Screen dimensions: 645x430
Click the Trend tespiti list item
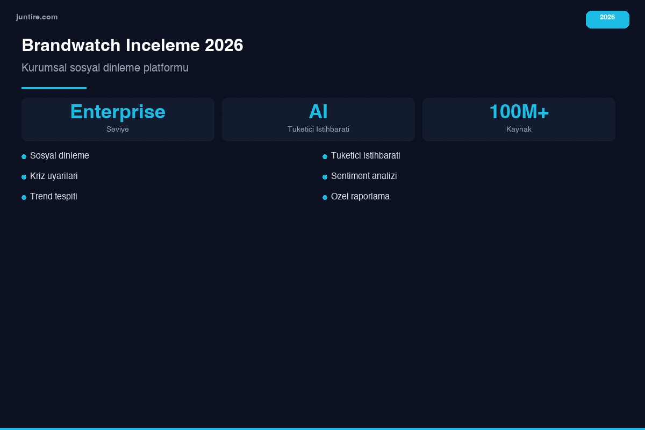coord(49,197)
